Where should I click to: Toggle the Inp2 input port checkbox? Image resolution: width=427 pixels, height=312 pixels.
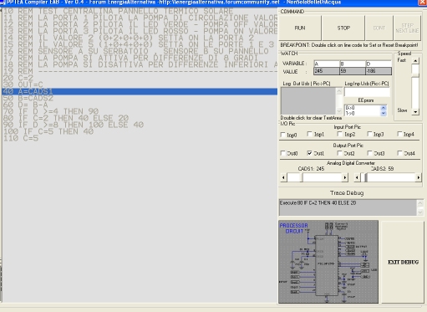[339, 134]
